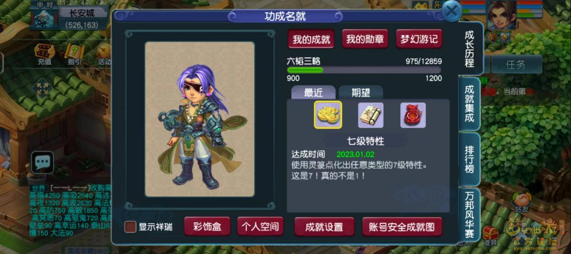This screenshot has width=571, height=254.
Task: Open the 成就集成 side tab
Action: point(470,104)
